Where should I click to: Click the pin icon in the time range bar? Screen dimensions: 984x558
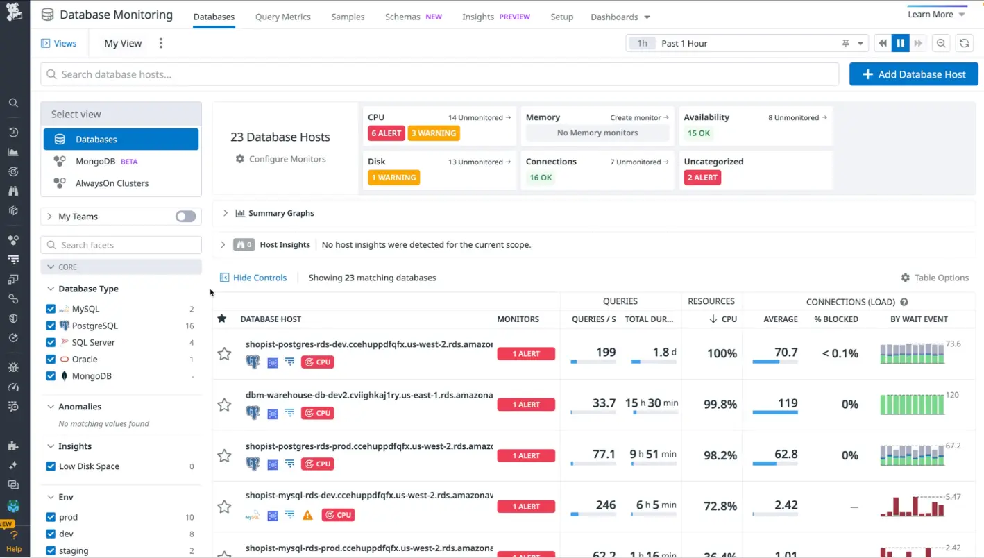pyautogui.click(x=845, y=42)
